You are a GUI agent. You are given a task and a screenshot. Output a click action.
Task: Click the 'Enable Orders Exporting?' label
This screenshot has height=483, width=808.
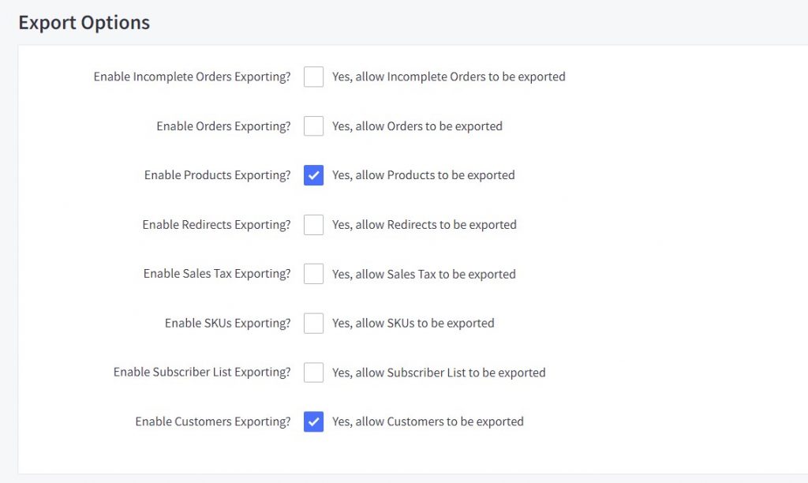tap(223, 125)
